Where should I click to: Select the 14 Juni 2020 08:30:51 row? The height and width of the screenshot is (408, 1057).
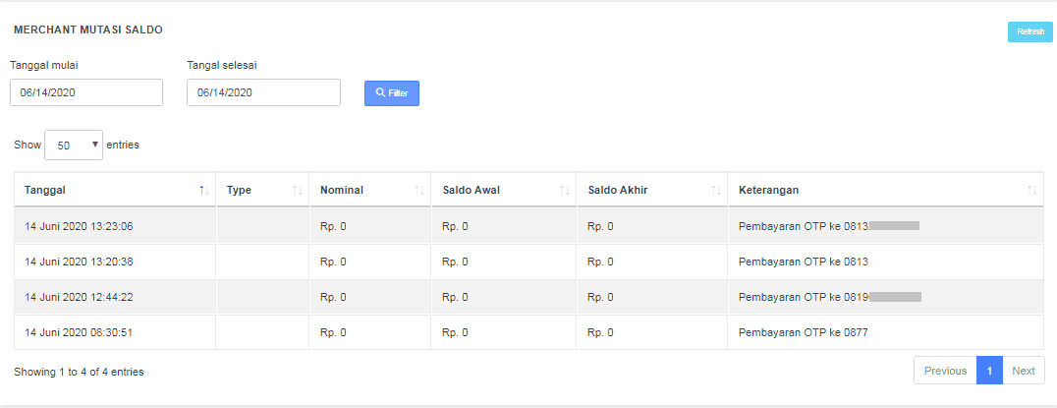79,332
